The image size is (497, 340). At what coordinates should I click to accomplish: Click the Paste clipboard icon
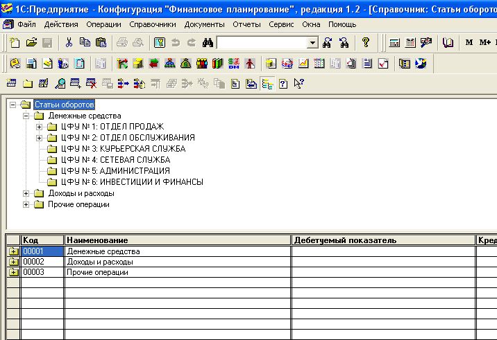101,42
